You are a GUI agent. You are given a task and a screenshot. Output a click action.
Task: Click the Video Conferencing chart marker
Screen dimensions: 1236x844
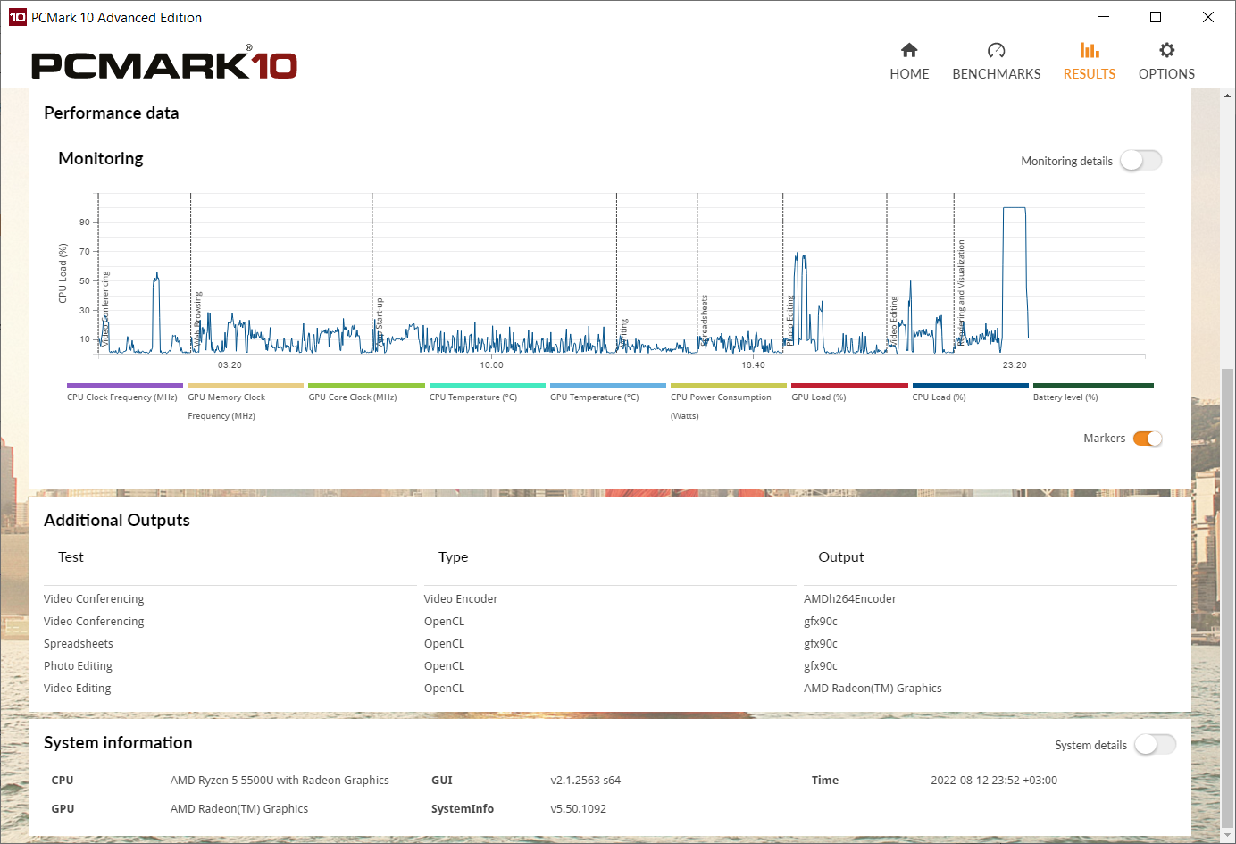coord(105,308)
